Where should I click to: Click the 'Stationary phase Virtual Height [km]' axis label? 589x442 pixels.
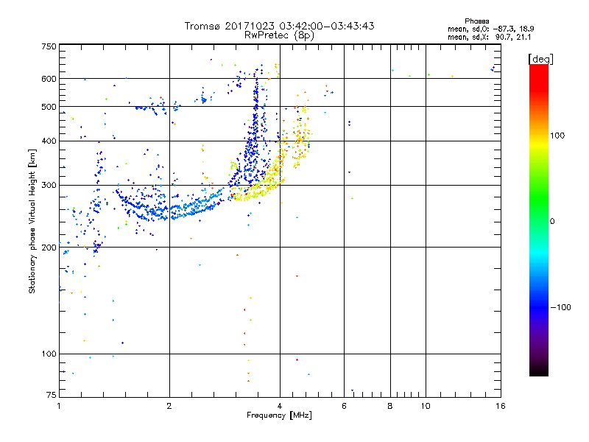(32, 222)
